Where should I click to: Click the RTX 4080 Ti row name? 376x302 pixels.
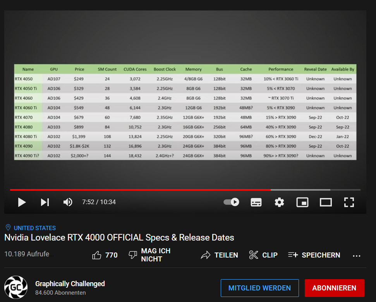point(26,136)
